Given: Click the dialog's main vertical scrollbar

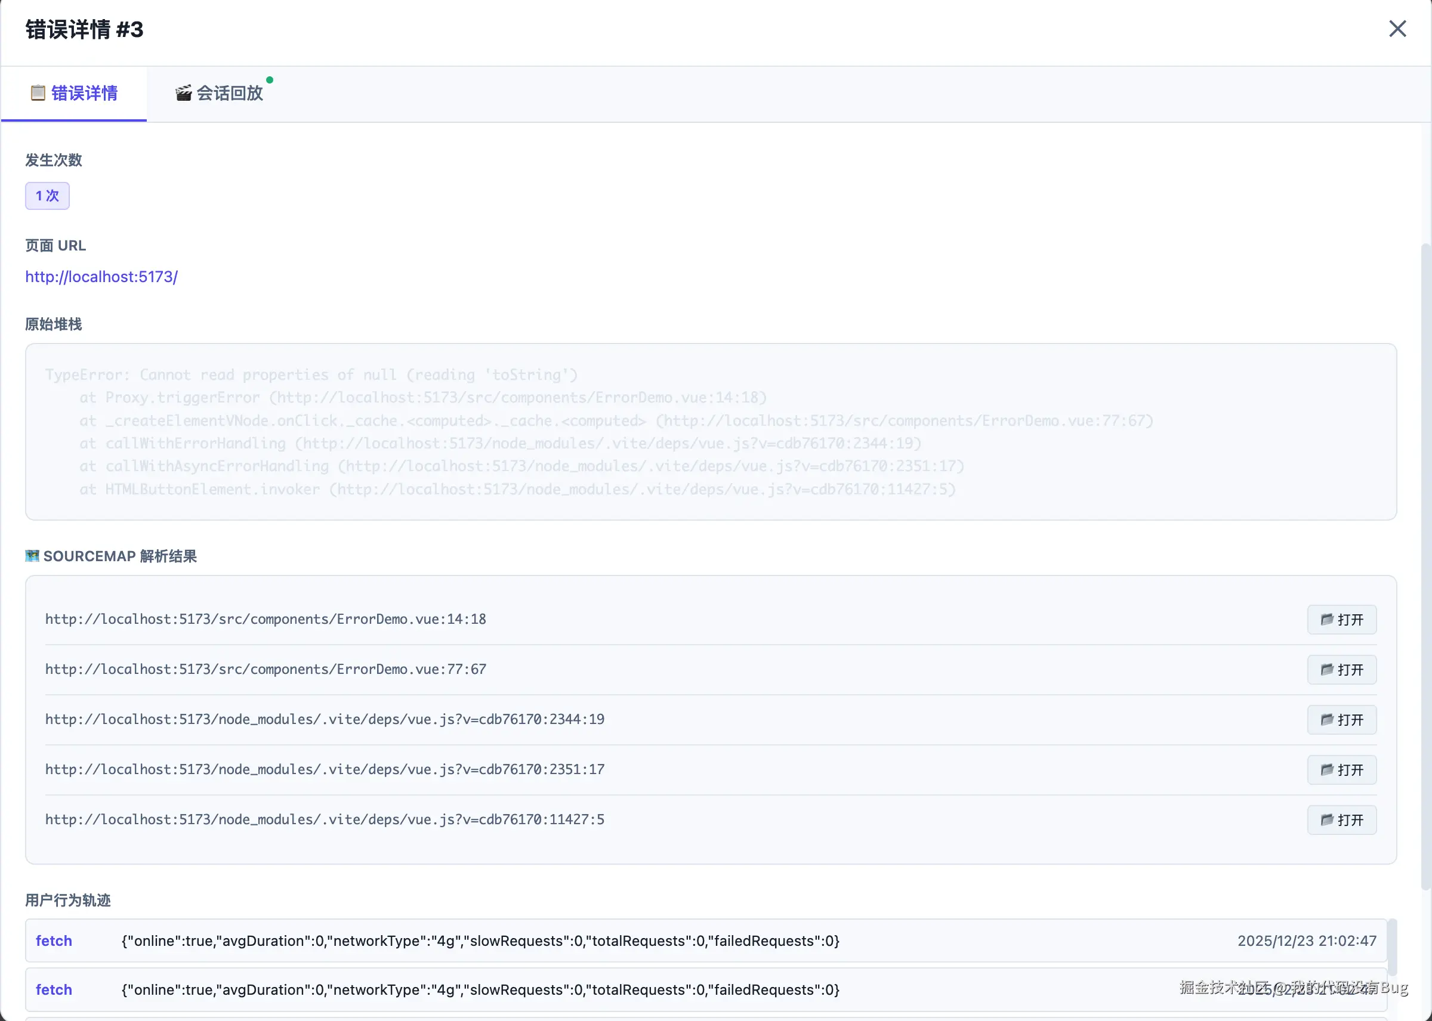Looking at the screenshot, I should tap(1425, 566).
